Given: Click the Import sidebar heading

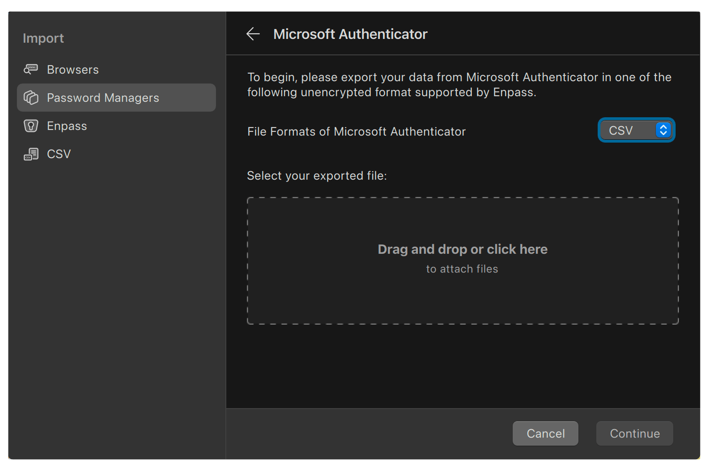Looking at the screenshot, I should pyautogui.click(x=43, y=38).
